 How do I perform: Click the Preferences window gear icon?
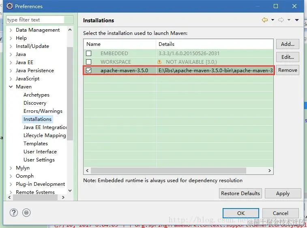(9, 6)
